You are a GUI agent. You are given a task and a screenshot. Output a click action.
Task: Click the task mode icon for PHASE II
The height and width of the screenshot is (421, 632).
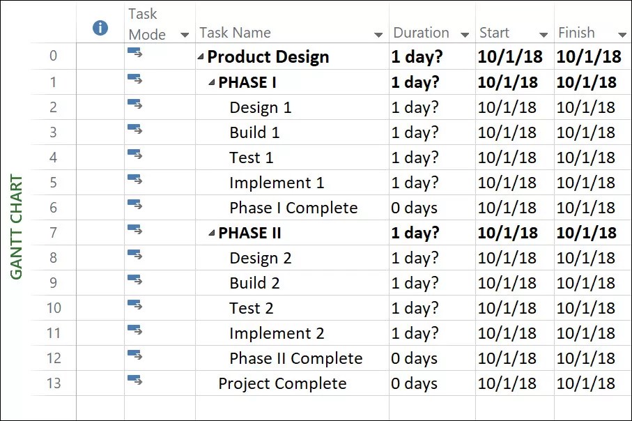click(x=134, y=229)
